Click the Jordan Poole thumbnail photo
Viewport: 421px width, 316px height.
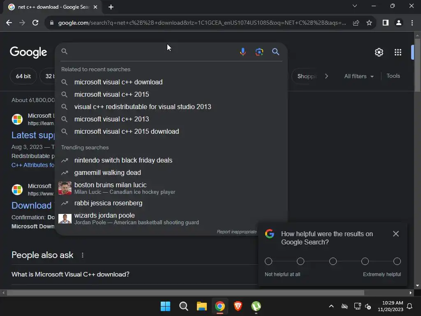click(65, 219)
